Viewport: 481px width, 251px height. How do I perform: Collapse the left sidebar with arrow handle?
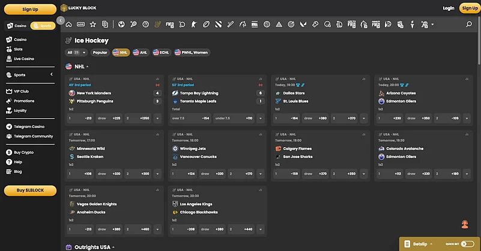click(x=61, y=20)
